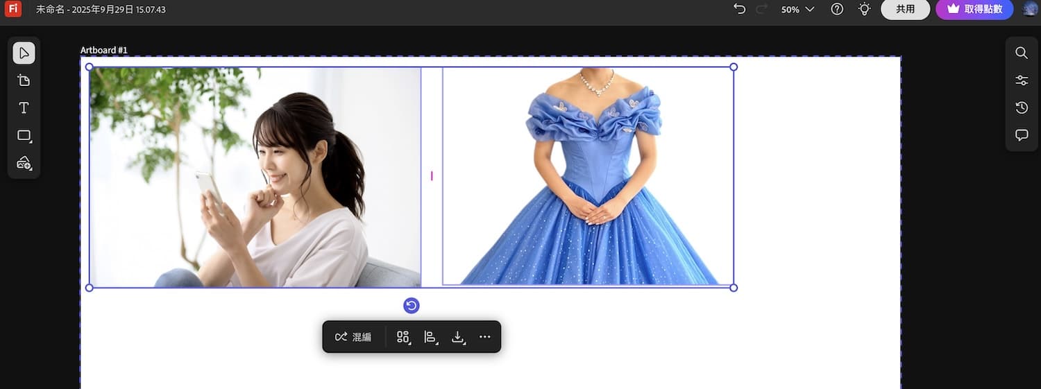Select the Rectangle shape tool
This screenshot has height=389, width=1041.
click(x=24, y=136)
